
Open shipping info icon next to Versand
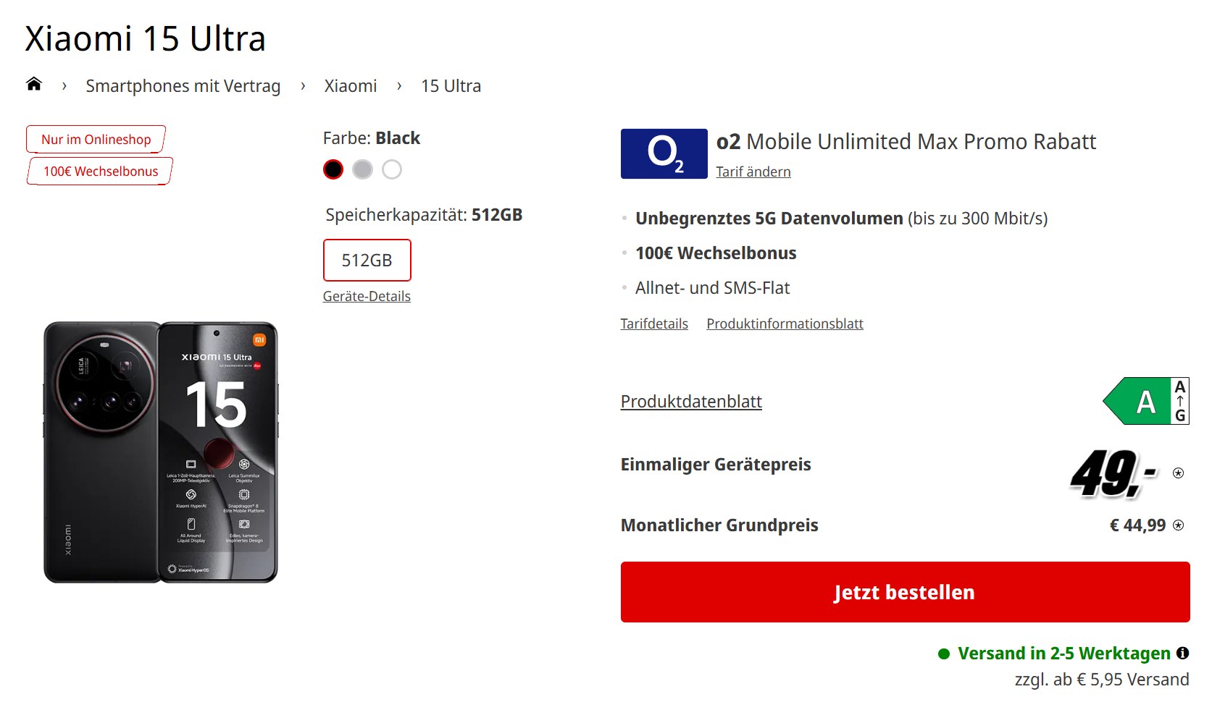click(x=1182, y=653)
